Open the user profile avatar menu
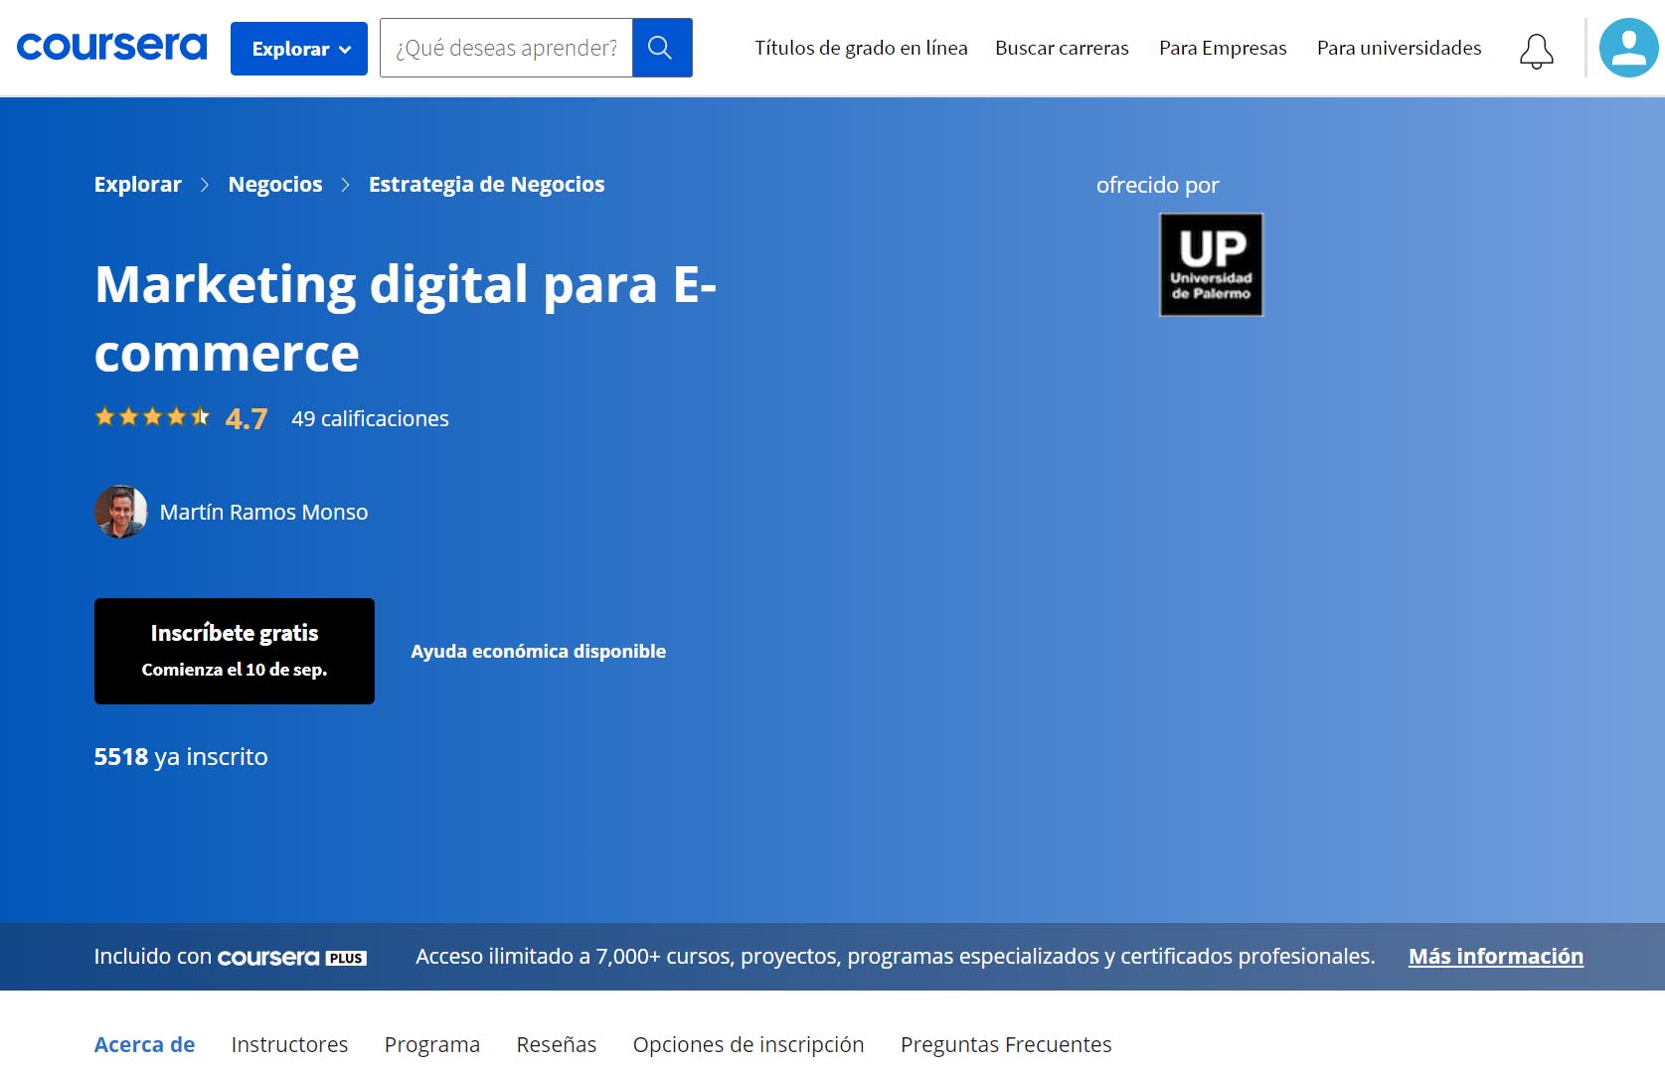 (1628, 48)
